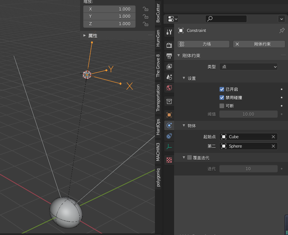Click the search magnifier icon
Screen dimensions: 288x235
[x=210, y=19]
